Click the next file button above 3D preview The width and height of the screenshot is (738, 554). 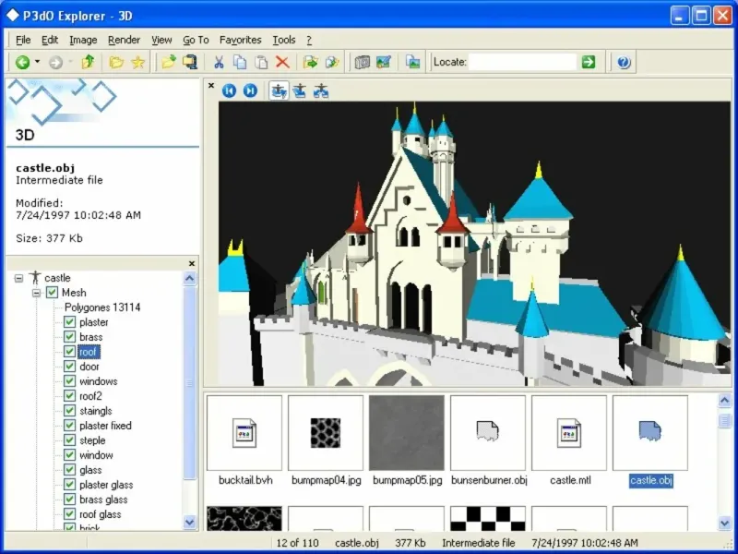pyautogui.click(x=249, y=90)
